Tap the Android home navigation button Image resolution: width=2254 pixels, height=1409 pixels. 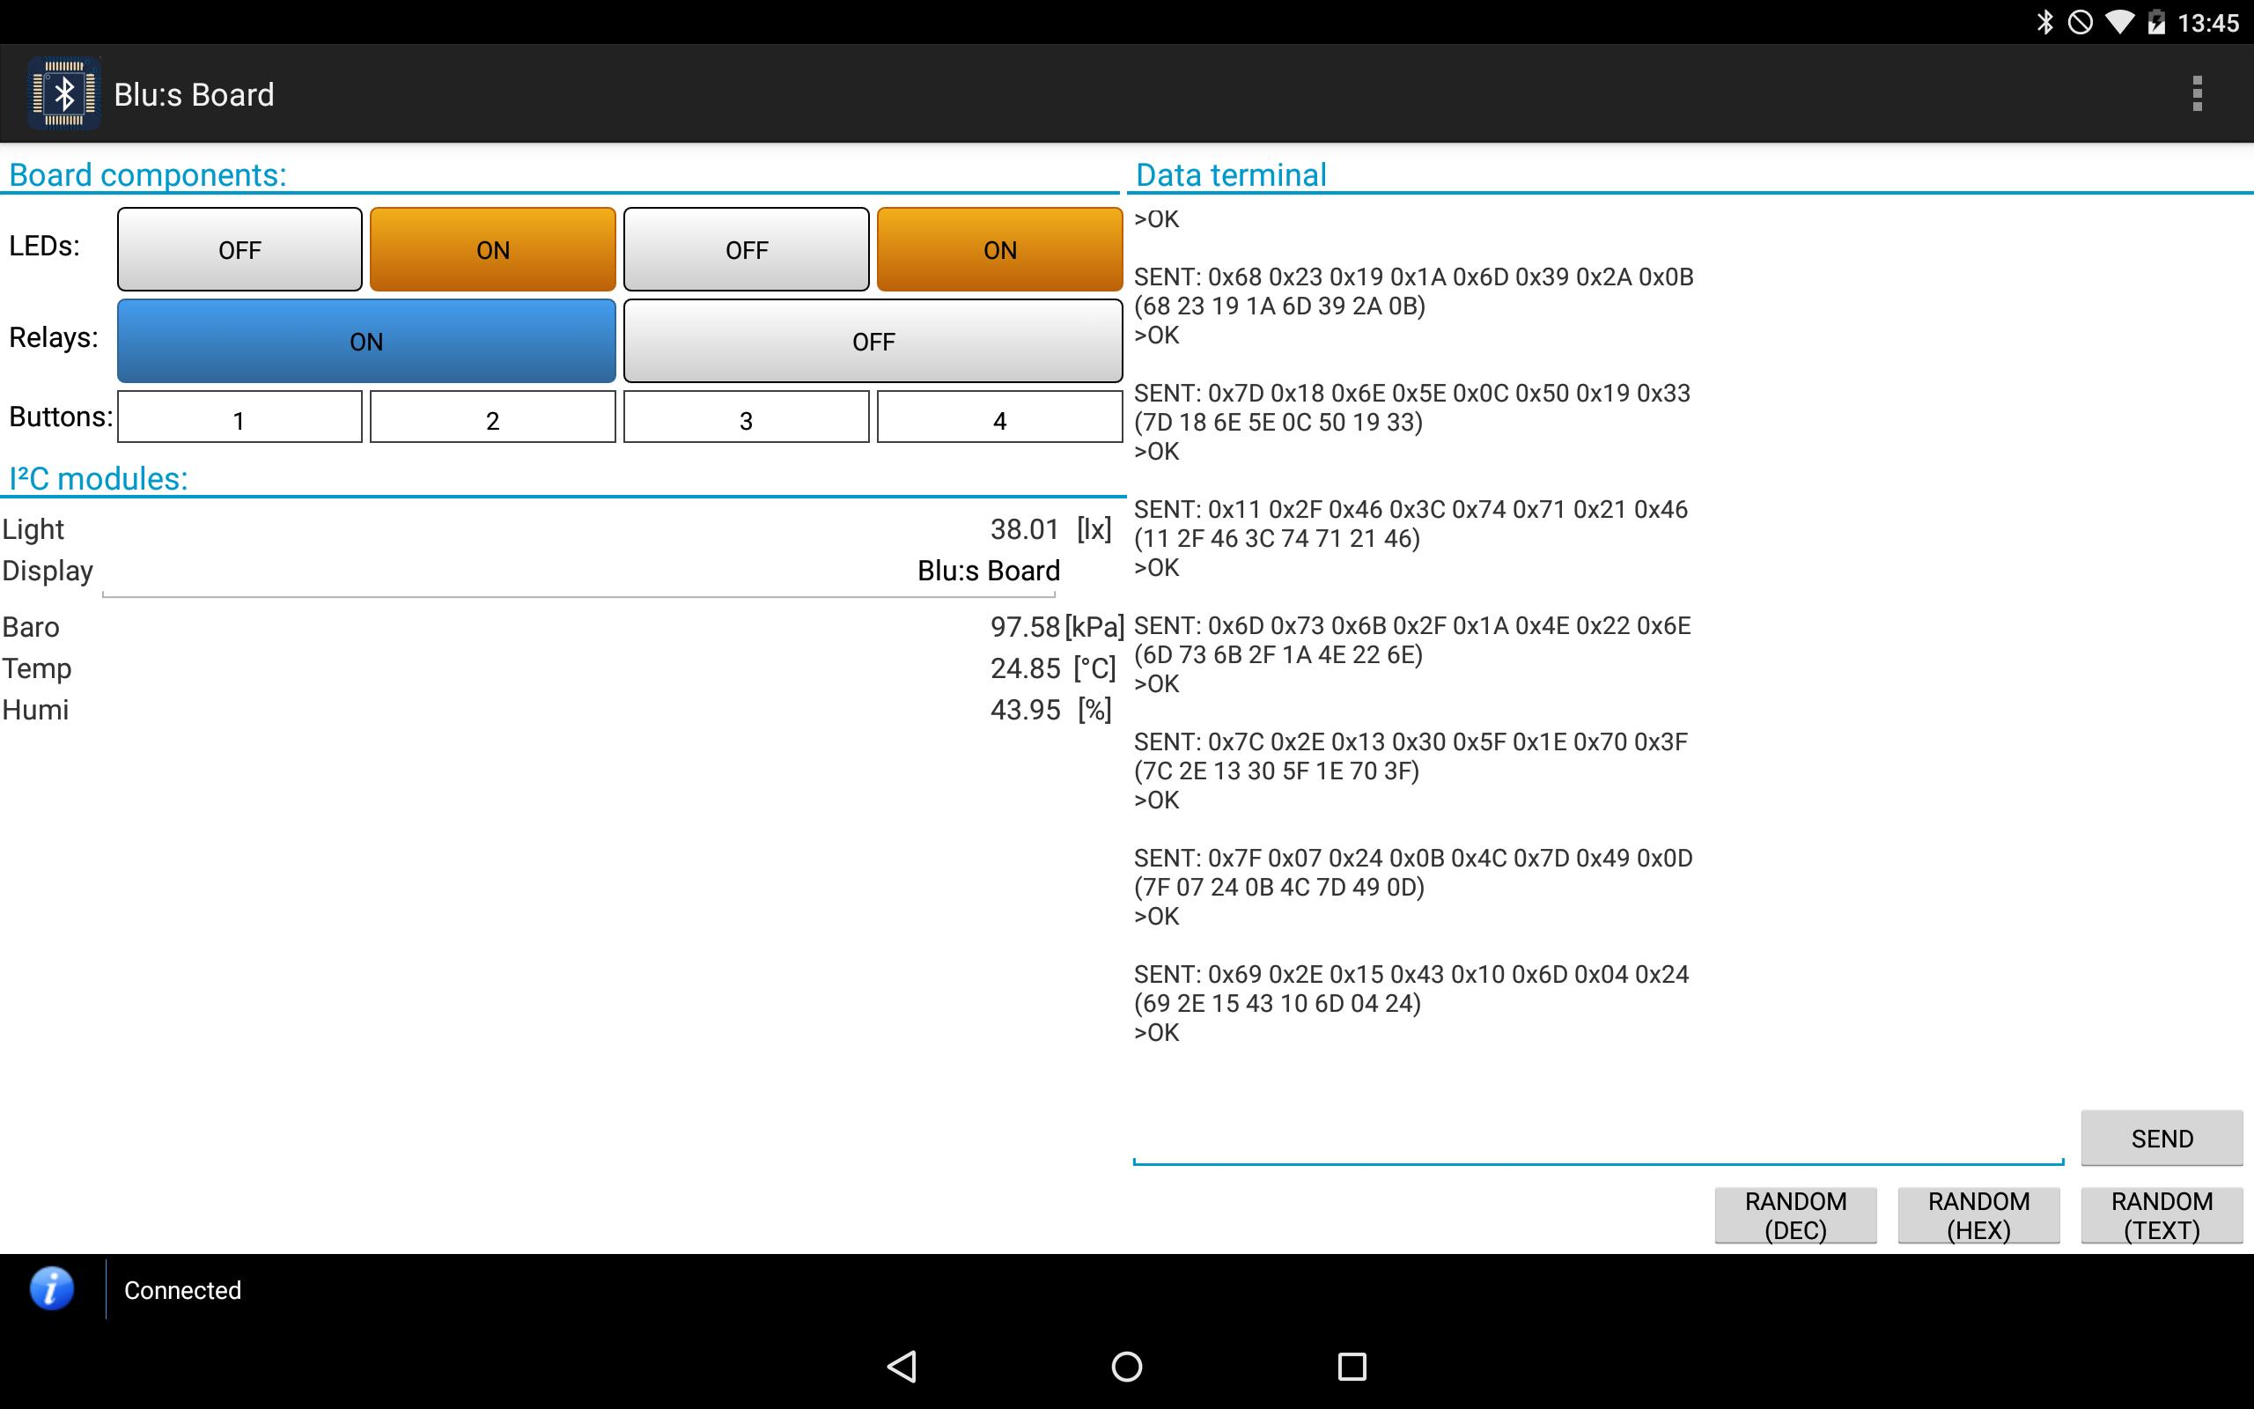click(x=1127, y=1366)
